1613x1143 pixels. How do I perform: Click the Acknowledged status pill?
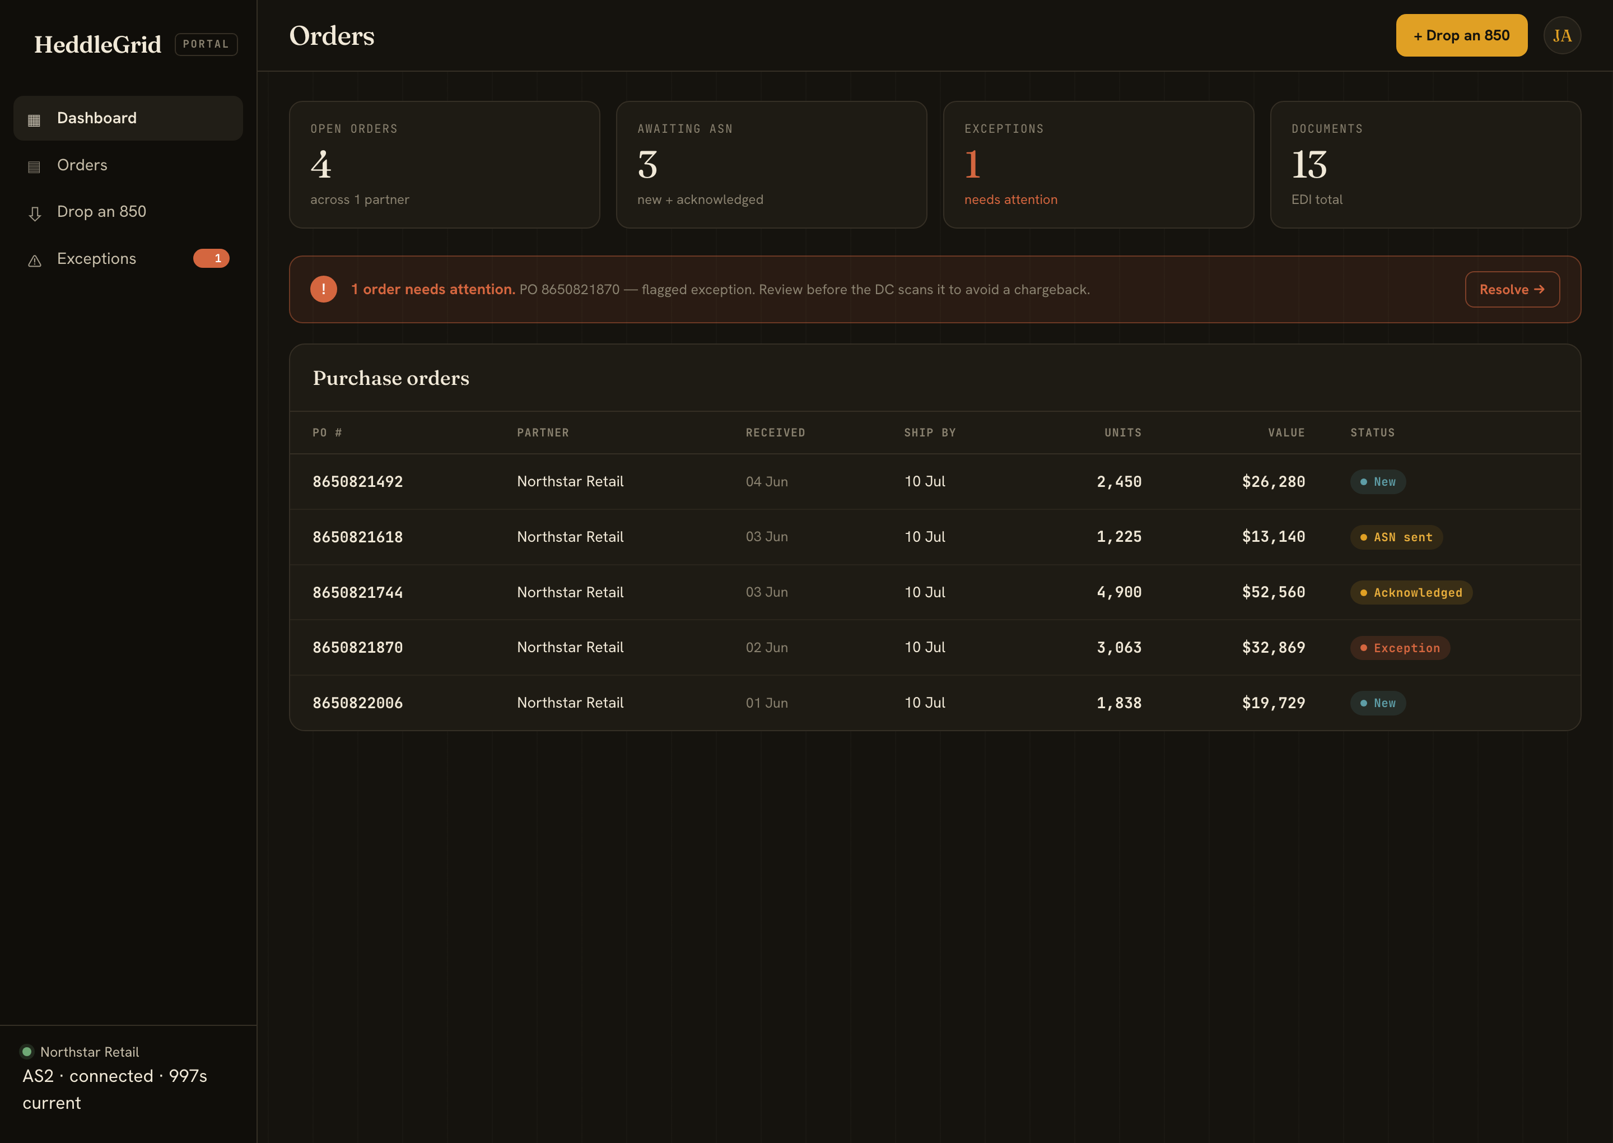(1411, 593)
